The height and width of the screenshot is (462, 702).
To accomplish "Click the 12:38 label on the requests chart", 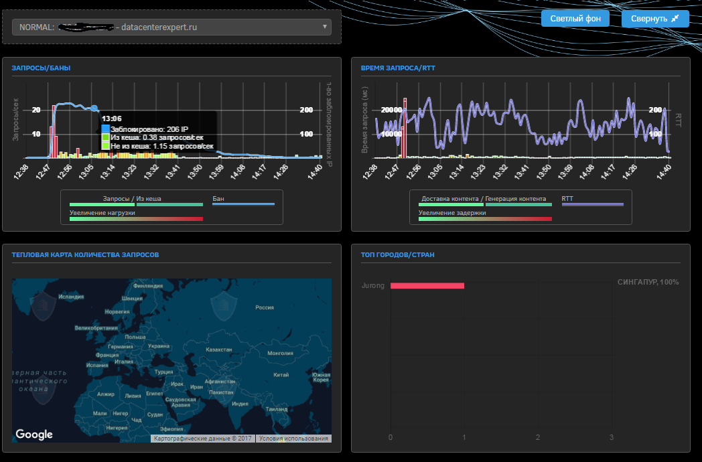I will [21, 172].
